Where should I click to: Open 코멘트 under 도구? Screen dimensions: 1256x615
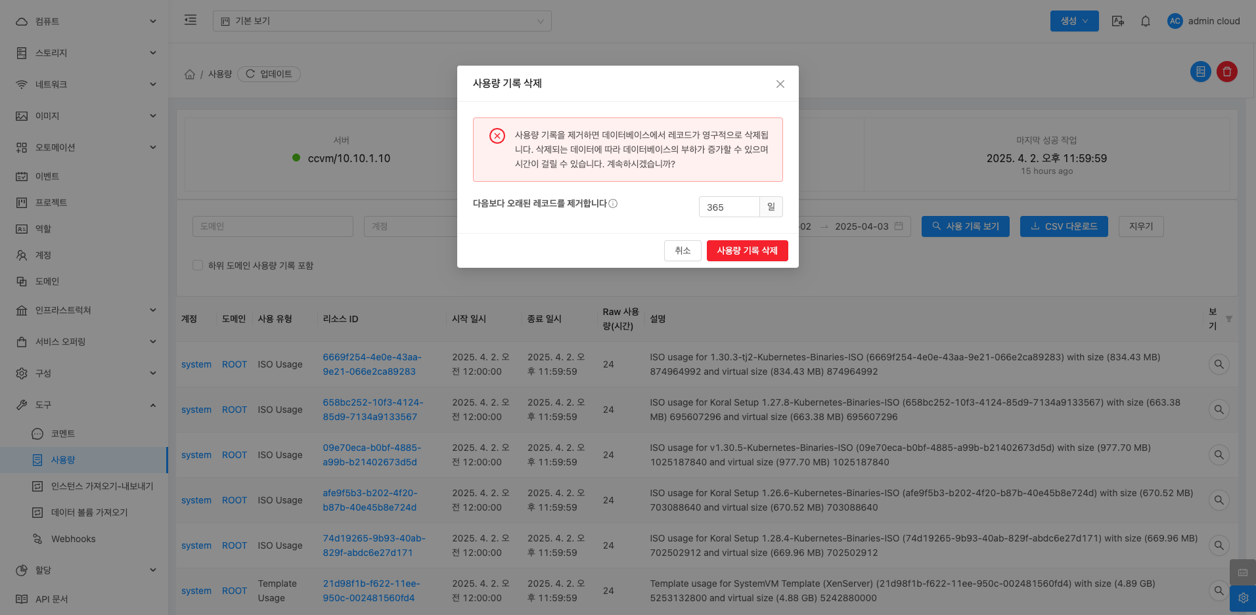pos(84,433)
